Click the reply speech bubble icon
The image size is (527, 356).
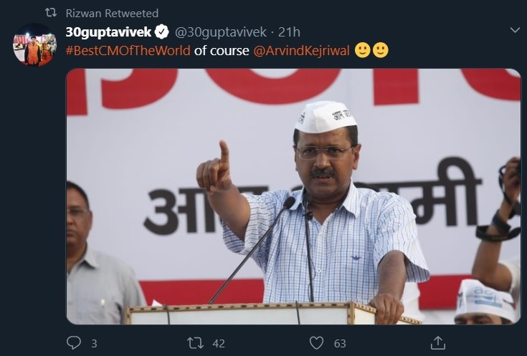point(75,343)
